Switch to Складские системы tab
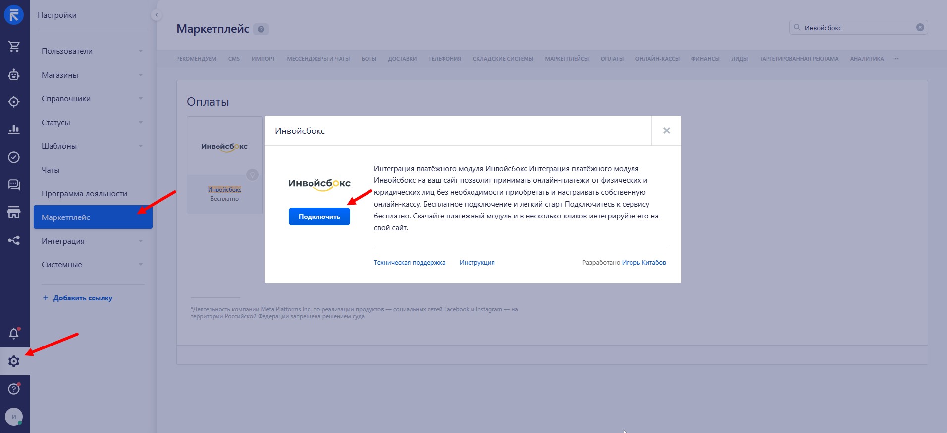The width and height of the screenshot is (947, 433). (x=503, y=59)
